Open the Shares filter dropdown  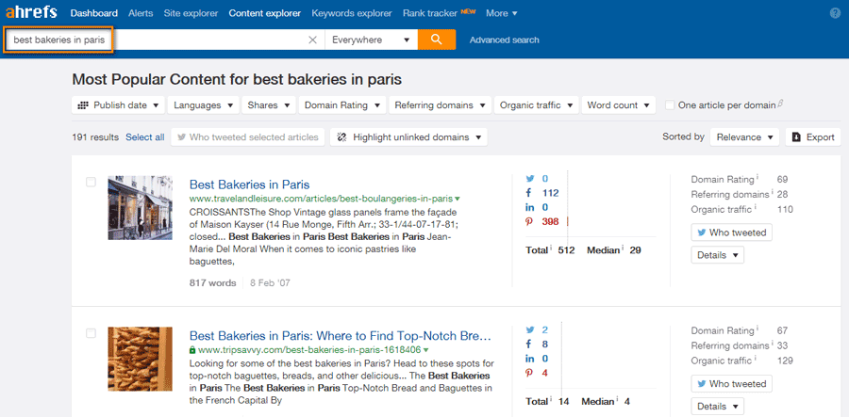point(269,105)
